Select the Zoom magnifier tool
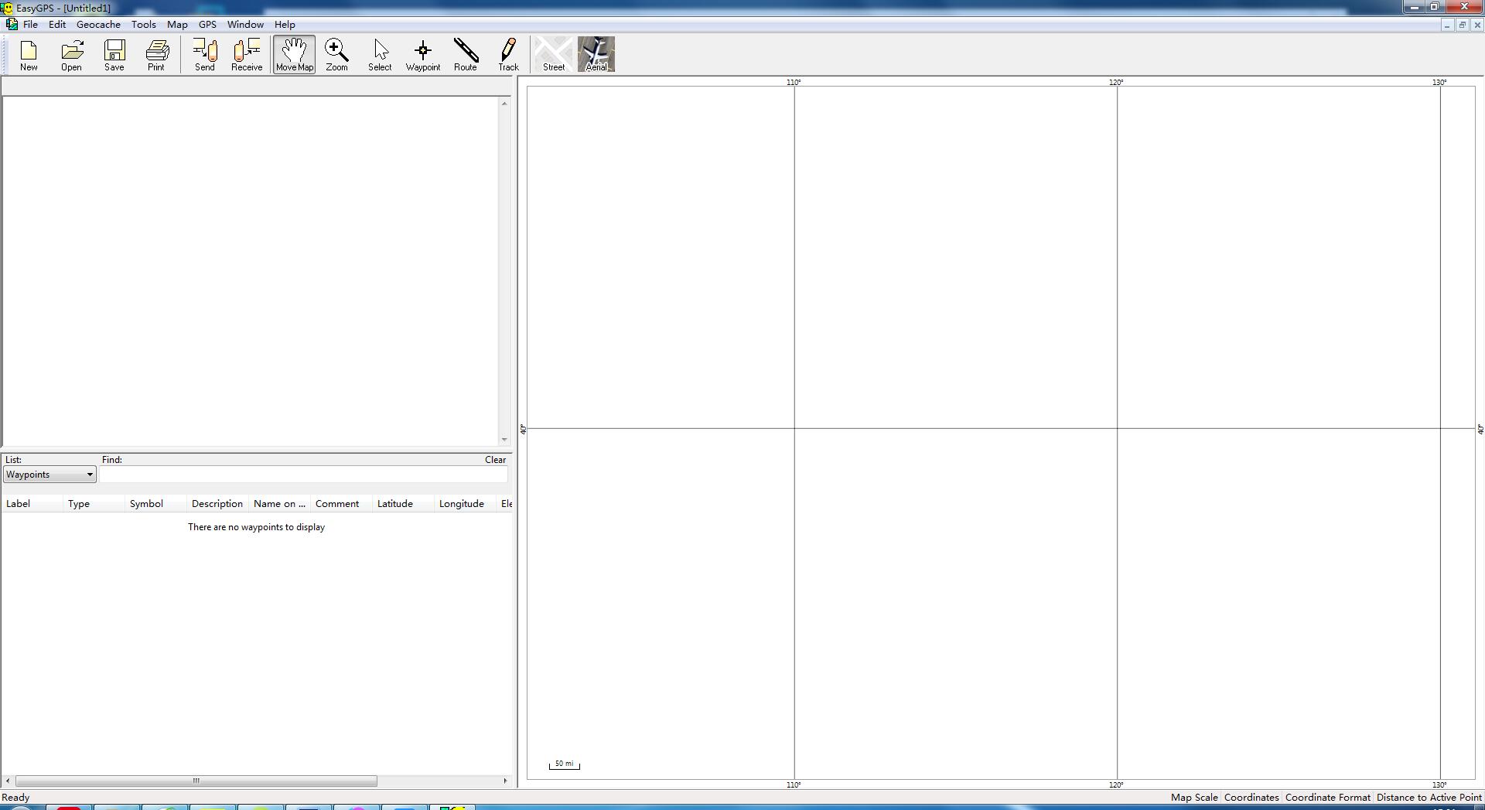 point(336,54)
